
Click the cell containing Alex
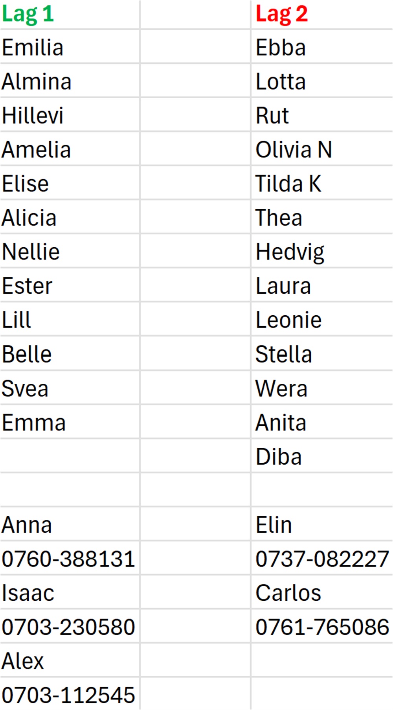pyautogui.click(x=23, y=661)
